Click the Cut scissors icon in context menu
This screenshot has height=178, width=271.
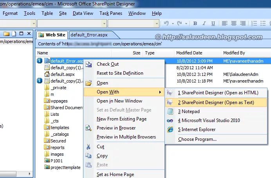tap(89, 147)
